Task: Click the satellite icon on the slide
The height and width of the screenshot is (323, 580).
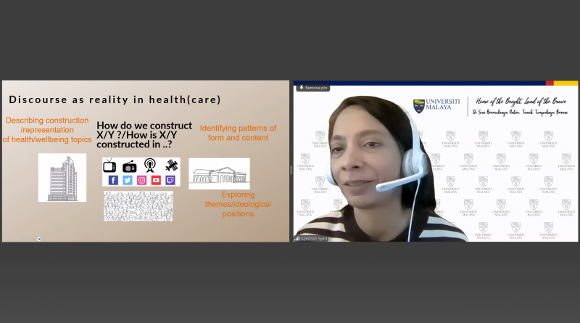Action: [x=171, y=165]
